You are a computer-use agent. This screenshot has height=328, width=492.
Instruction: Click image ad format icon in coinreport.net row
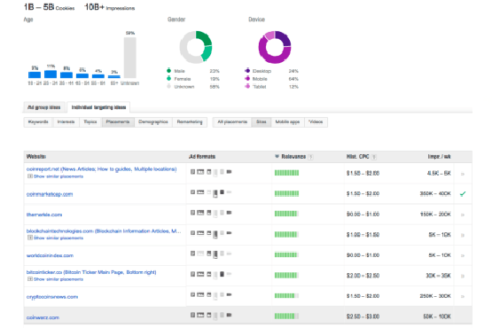200,172
